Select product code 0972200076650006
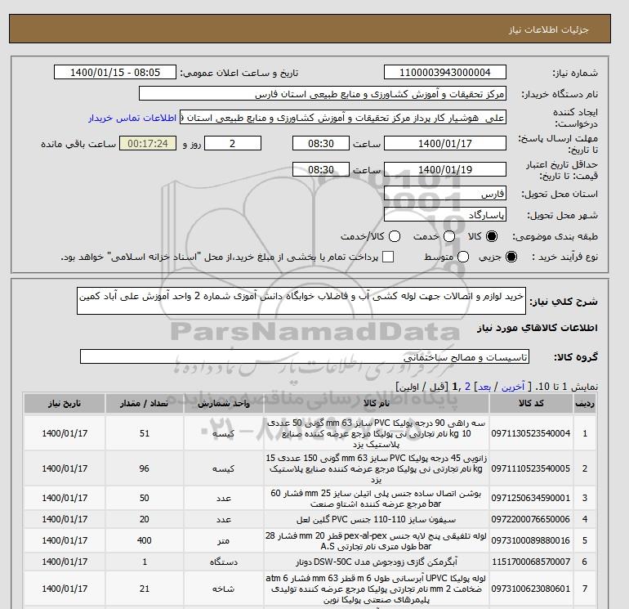The width and height of the screenshot is (629, 609). [531, 519]
